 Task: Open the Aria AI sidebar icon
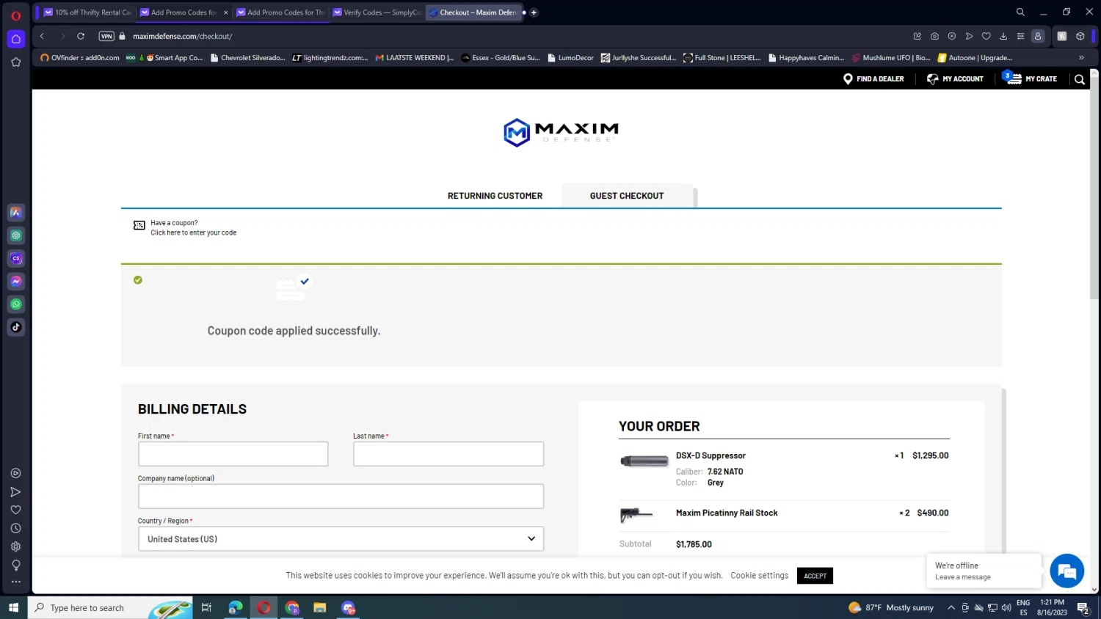16,213
